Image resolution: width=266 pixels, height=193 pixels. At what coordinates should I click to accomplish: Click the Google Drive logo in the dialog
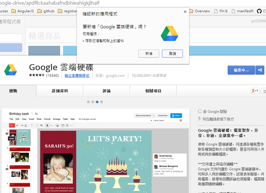170,33
